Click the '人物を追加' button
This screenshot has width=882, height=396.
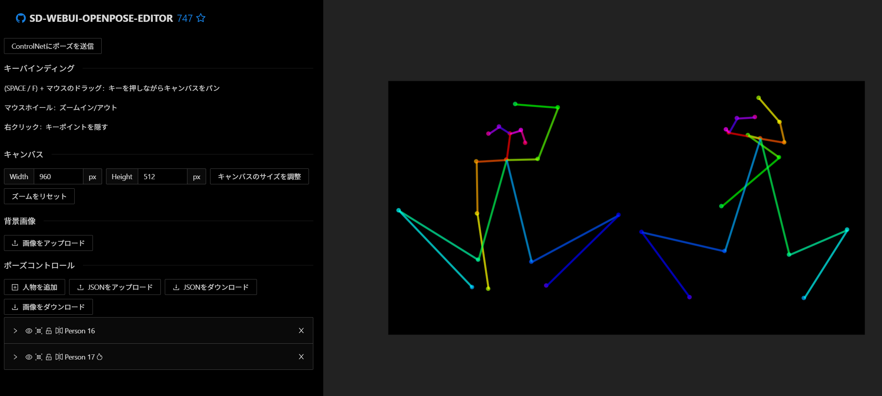pos(35,287)
